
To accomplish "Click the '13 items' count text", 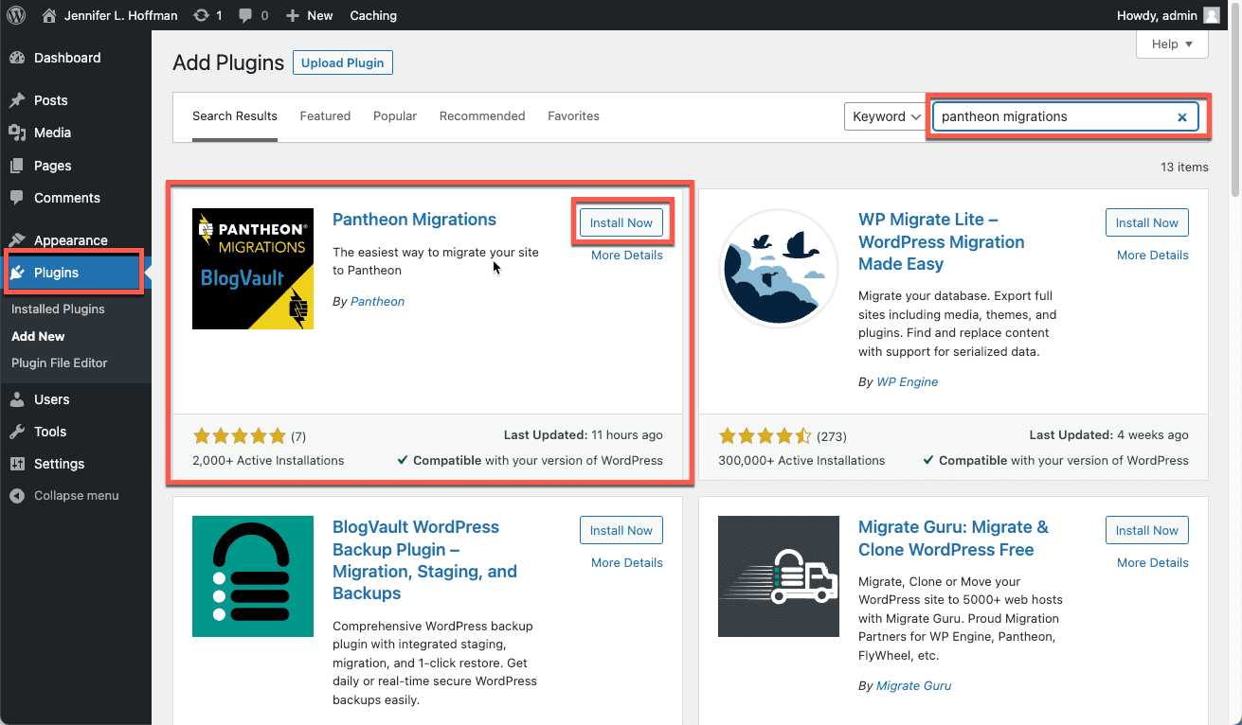I will [x=1184, y=168].
